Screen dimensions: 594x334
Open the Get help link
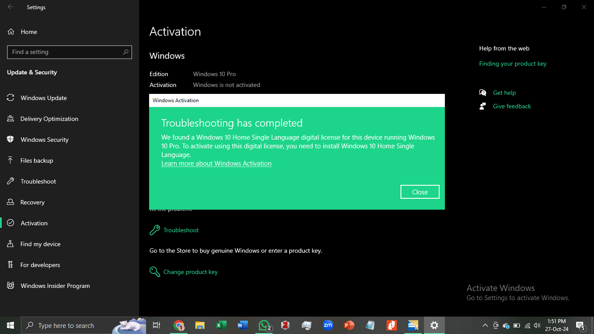(x=504, y=93)
